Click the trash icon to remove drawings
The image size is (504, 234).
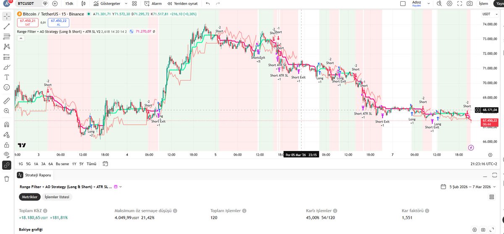point(6,179)
